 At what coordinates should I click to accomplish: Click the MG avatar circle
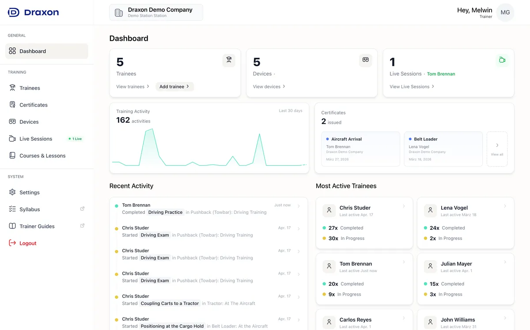point(505,12)
